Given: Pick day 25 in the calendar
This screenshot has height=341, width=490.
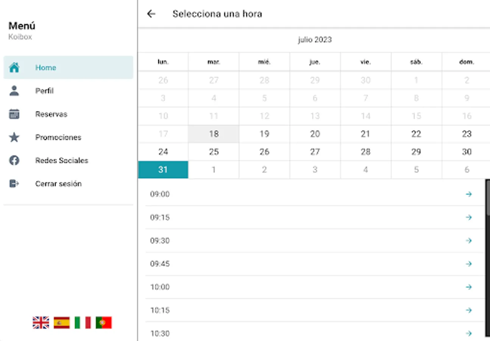Looking at the screenshot, I should coord(214,152).
